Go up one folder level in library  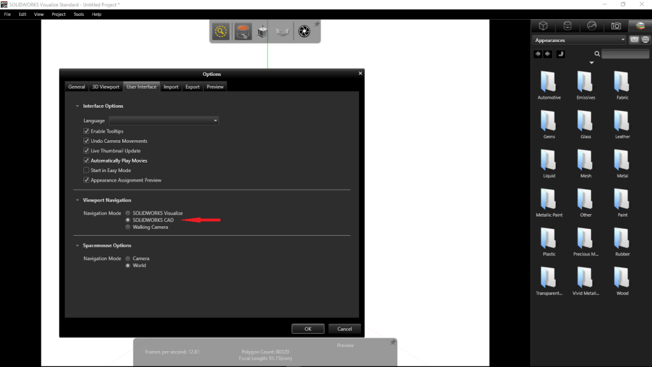point(560,54)
